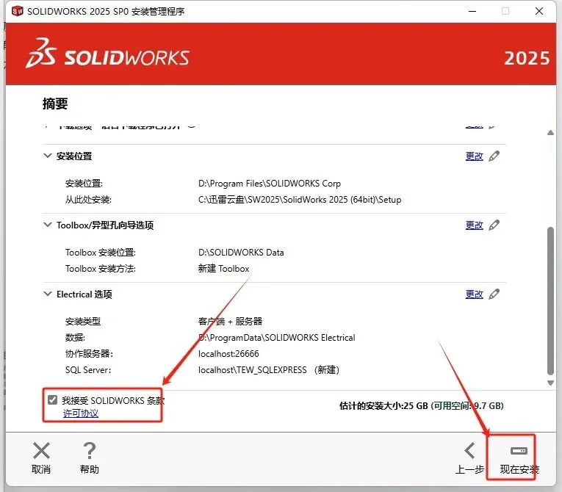This screenshot has width=562, height=492.
Task: Click the pencil icon beside Toolbox/异型孔向导选项 更改
Action: point(494,225)
